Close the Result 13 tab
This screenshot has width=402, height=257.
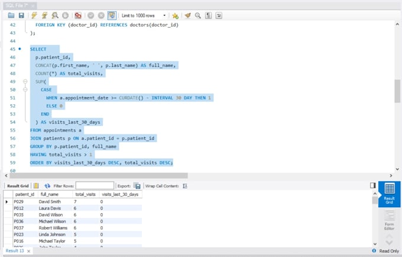(29, 251)
